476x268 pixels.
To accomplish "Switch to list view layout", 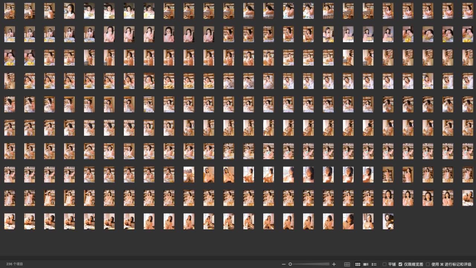I will point(374,264).
